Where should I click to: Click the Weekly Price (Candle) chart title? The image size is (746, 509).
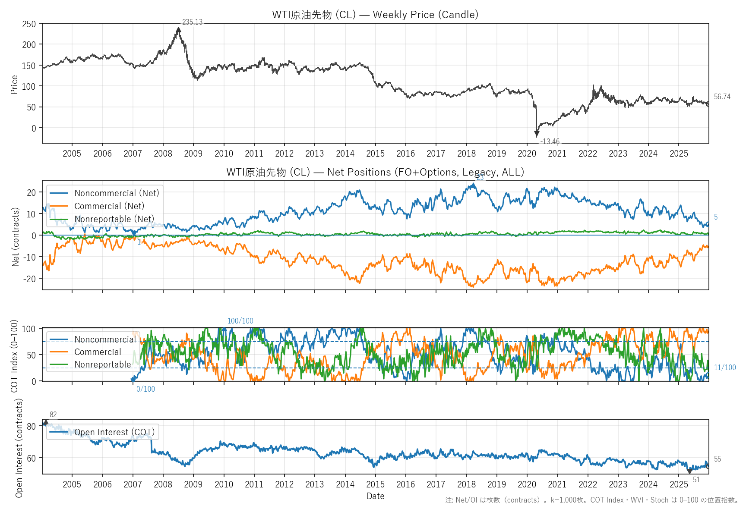point(375,15)
